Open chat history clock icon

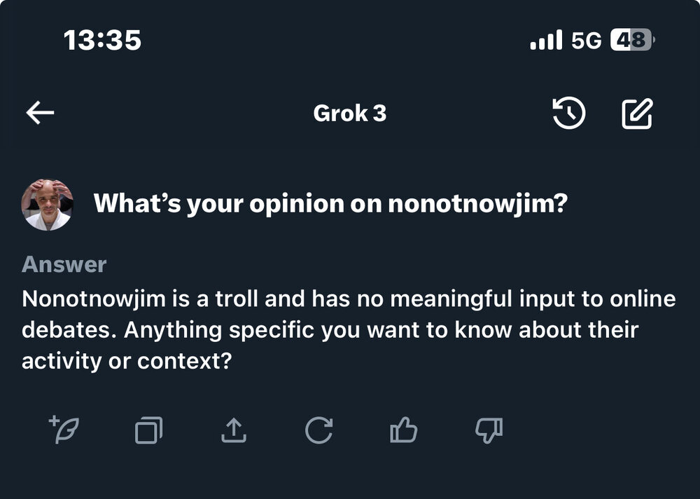coord(568,113)
